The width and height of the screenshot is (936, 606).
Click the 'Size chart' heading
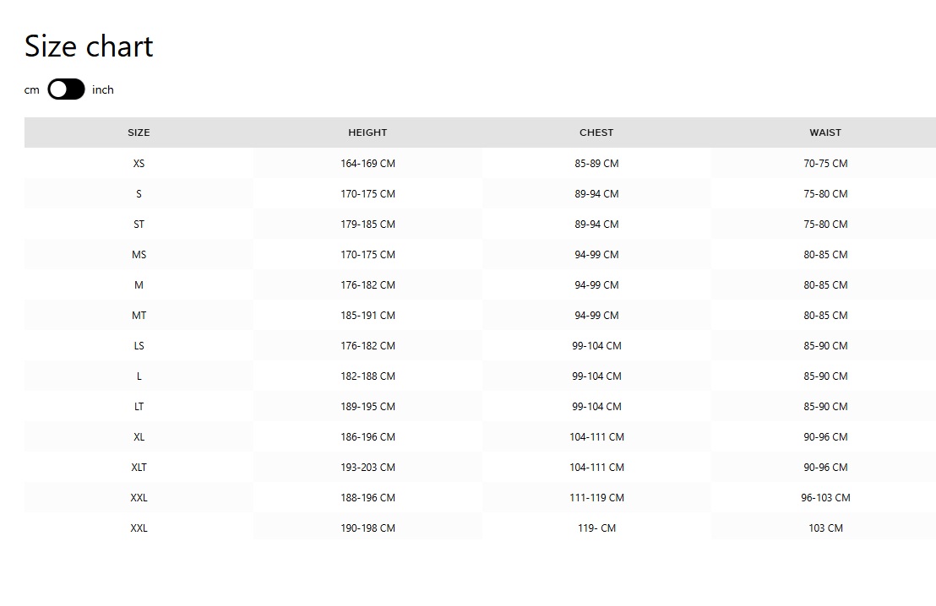pyautogui.click(x=89, y=46)
